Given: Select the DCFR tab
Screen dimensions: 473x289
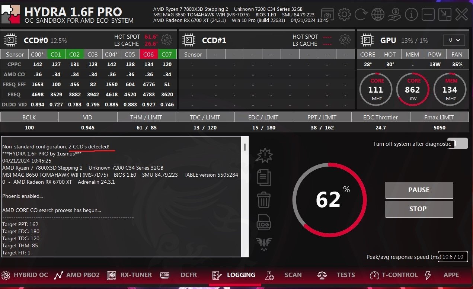Looking at the screenshot, I should pyautogui.click(x=179, y=275).
